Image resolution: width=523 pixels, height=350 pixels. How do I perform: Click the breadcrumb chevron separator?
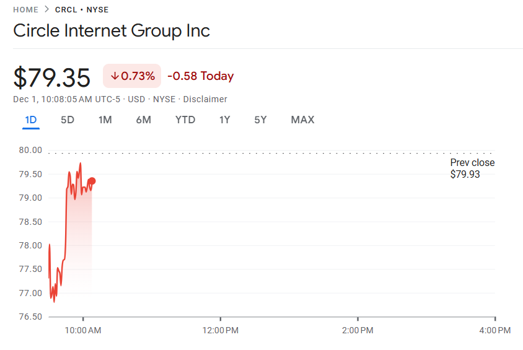click(46, 10)
